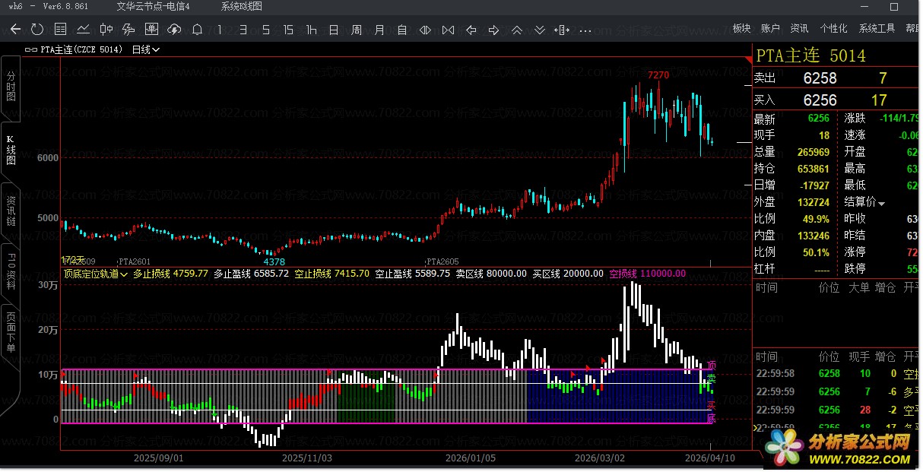Click the cloud icon in the toolbar

[174, 30]
